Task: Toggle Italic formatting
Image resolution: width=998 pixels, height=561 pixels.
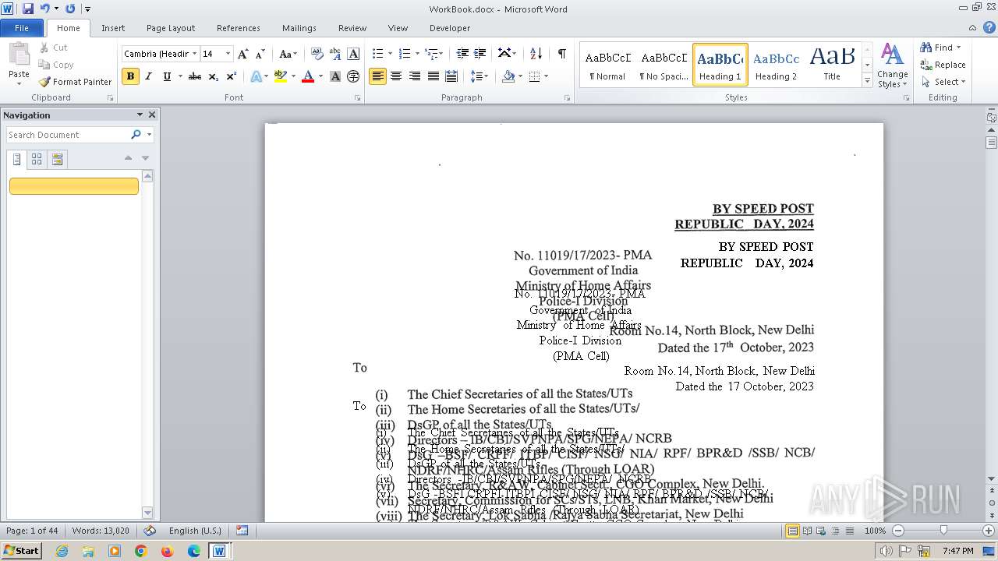Action: point(148,76)
